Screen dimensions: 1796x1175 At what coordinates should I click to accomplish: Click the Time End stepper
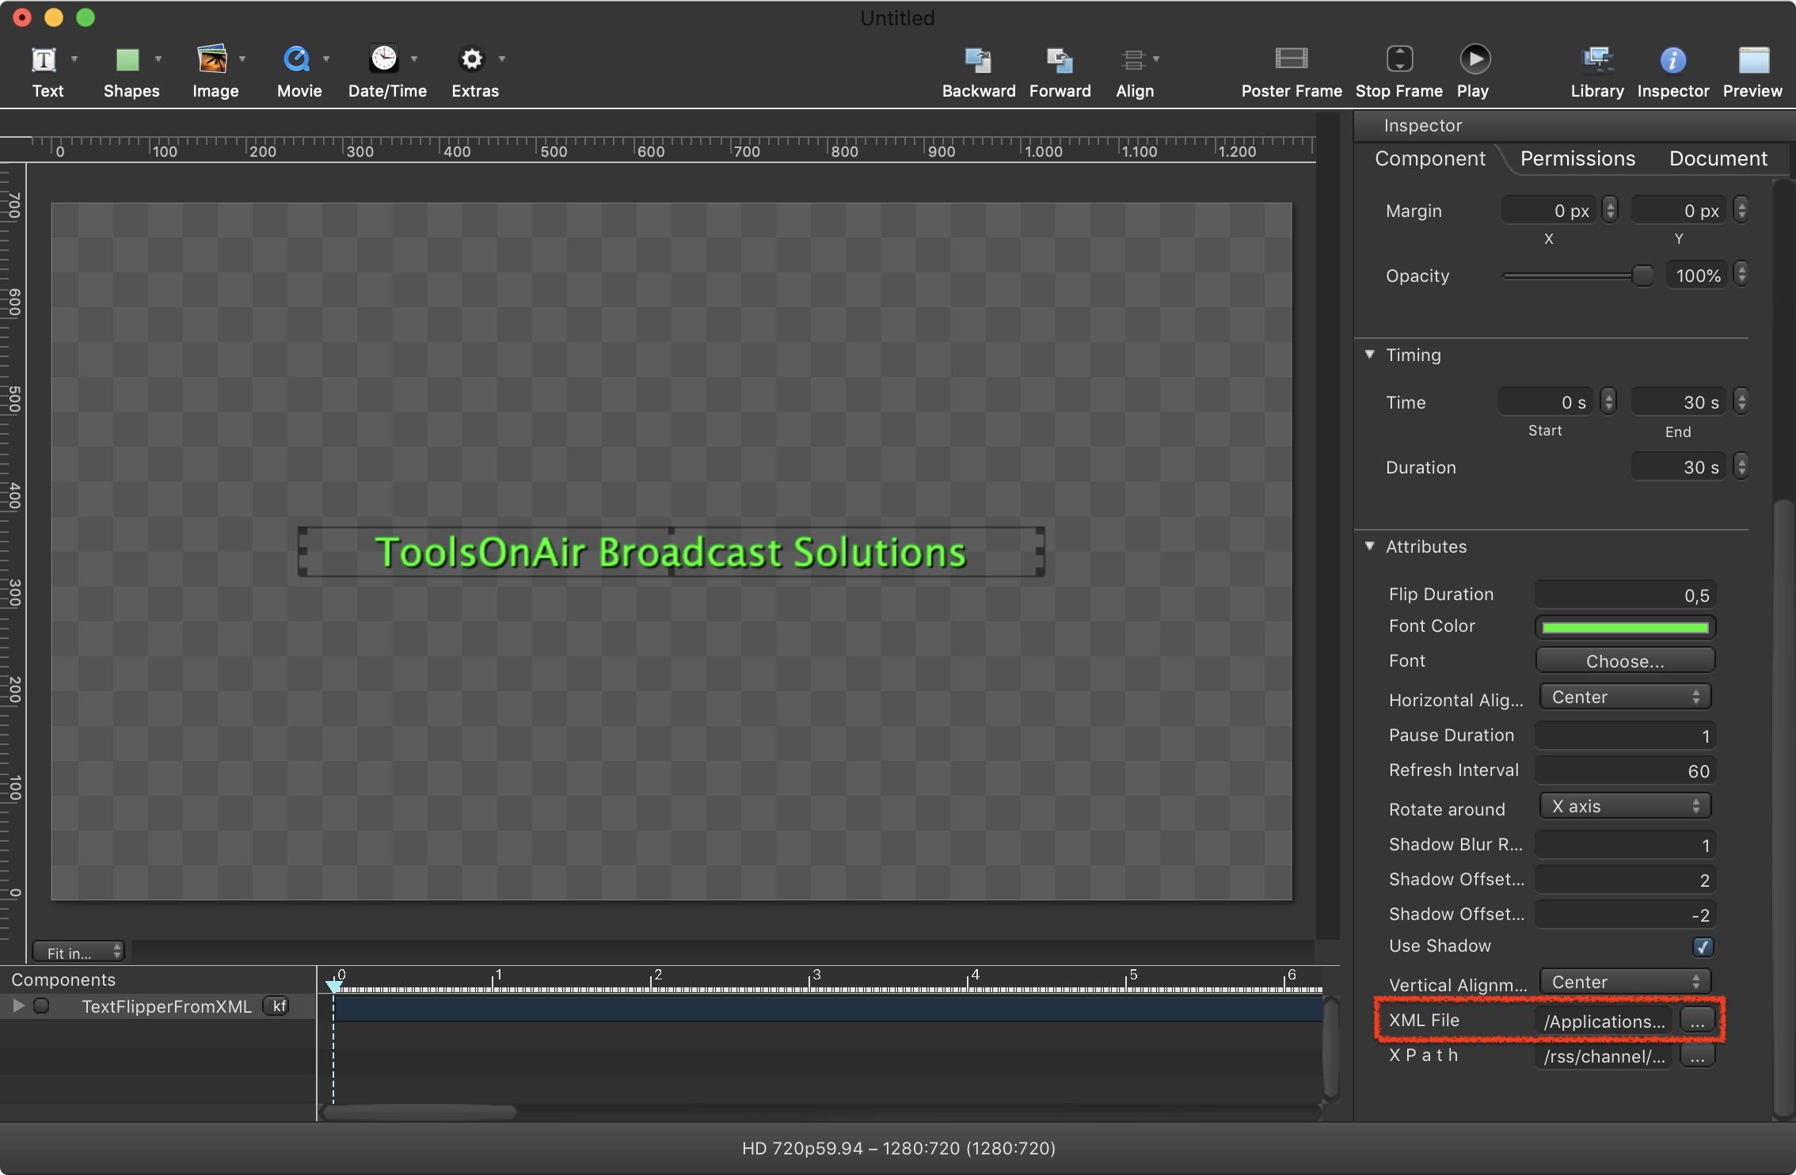point(1741,401)
